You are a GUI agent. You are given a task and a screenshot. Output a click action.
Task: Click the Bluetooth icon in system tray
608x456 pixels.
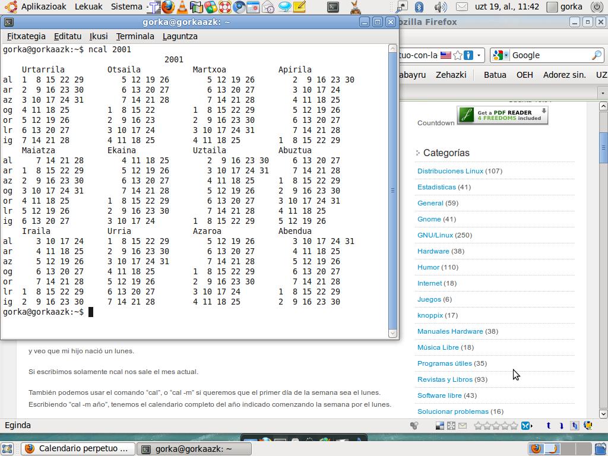[419, 7]
